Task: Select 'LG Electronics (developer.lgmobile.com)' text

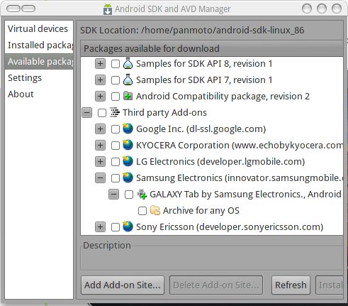Action: click(x=220, y=161)
